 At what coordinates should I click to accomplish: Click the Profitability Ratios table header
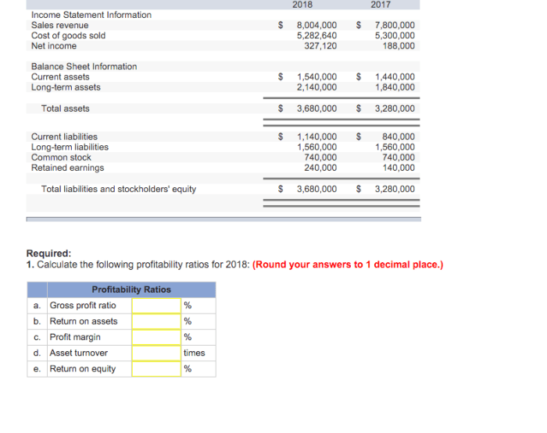click(x=130, y=289)
